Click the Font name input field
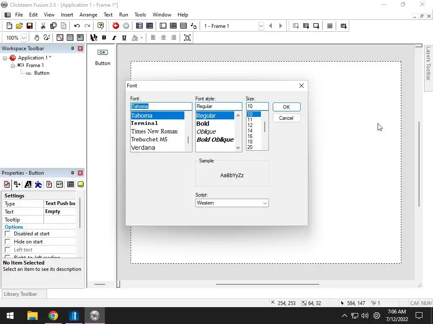This screenshot has height=324, width=433. point(161,106)
